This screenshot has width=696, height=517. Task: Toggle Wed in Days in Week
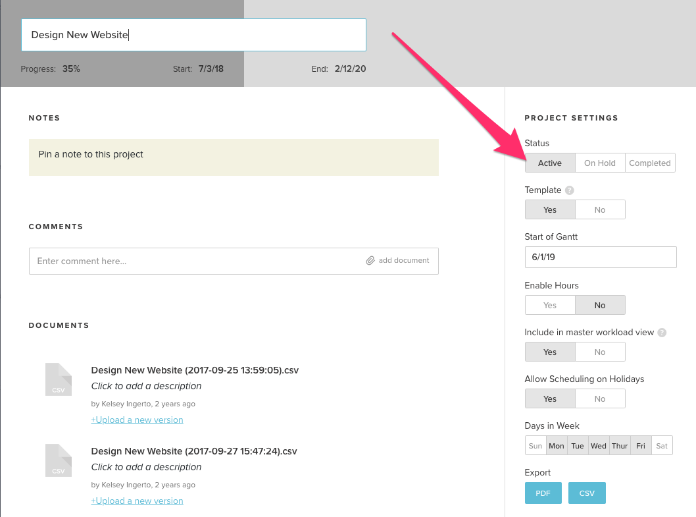[x=599, y=445]
